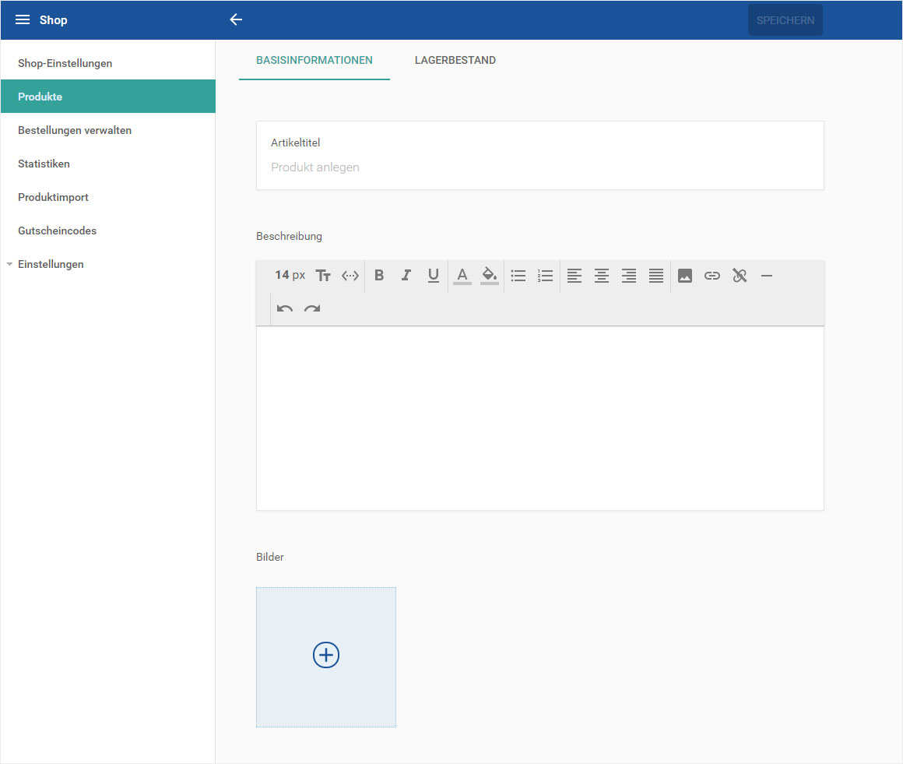Insert an image into the description
Image resolution: width=903 pixels, height=764 pixels.
point(685,276)
